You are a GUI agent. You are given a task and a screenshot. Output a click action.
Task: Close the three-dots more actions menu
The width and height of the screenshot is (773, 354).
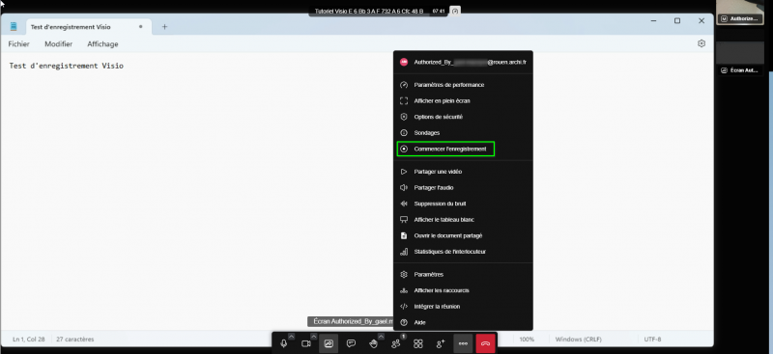pos(463,343)
